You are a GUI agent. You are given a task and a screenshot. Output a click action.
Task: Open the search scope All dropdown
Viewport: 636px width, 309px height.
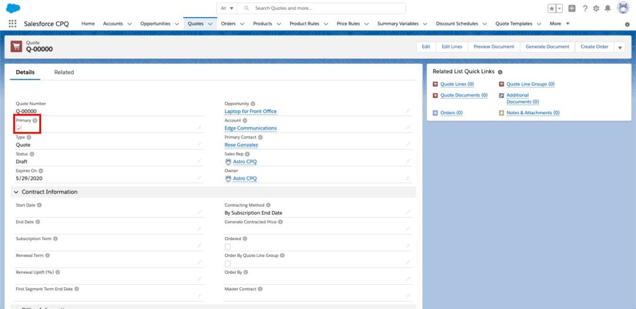click(x=227, y=8)
